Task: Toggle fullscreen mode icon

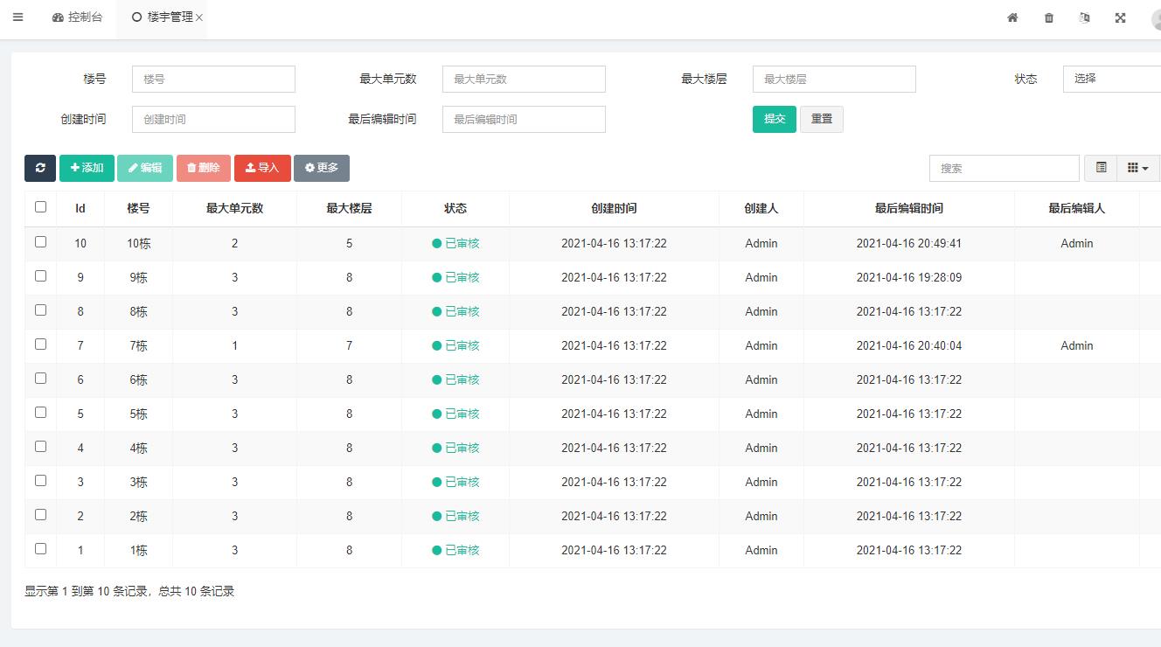Action: coord(1120,17)
